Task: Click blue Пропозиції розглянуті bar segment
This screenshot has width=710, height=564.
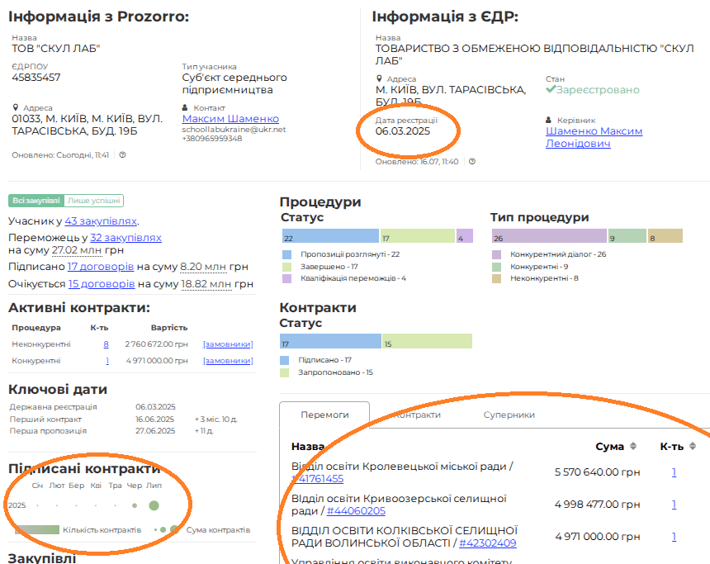Action: pyautogui.click(x=329, y=237)
